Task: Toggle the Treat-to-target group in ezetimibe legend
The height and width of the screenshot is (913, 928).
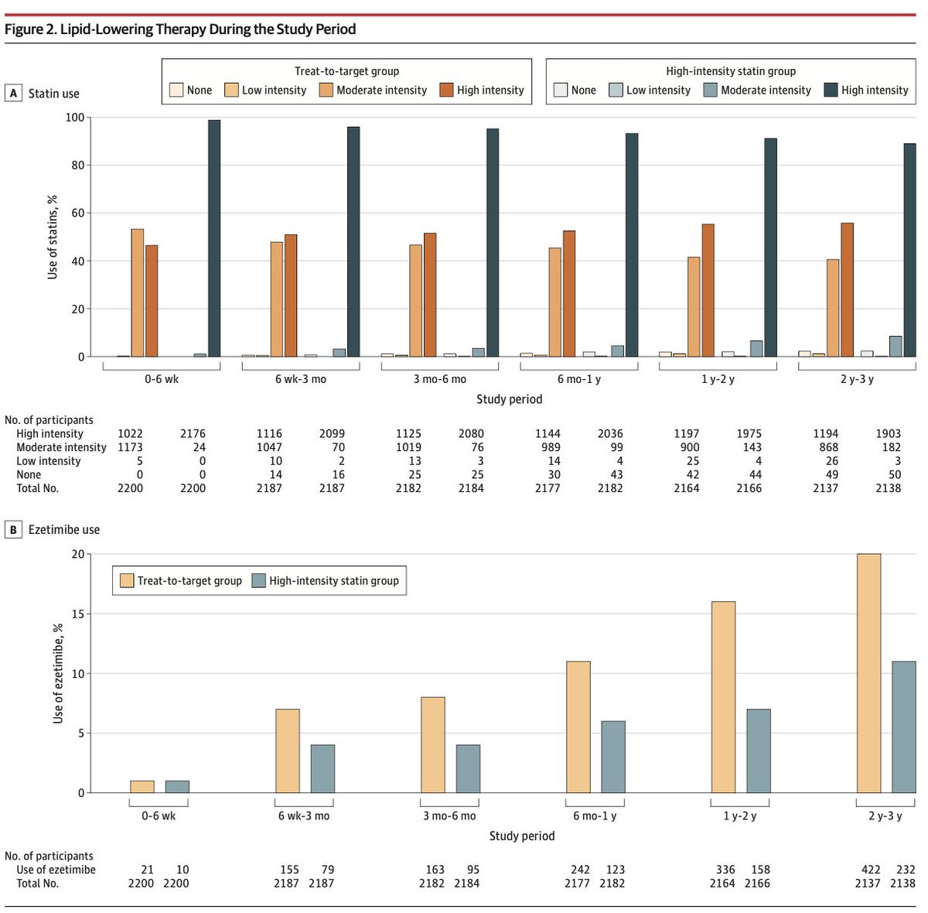Action: [x=128, y=580]
